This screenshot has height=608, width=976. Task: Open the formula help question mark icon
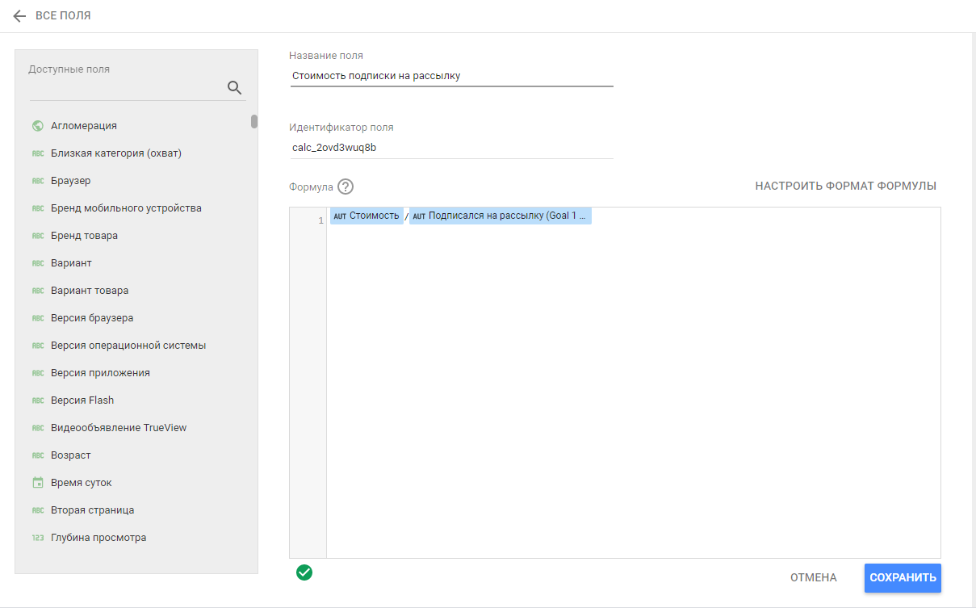[346, 187]
